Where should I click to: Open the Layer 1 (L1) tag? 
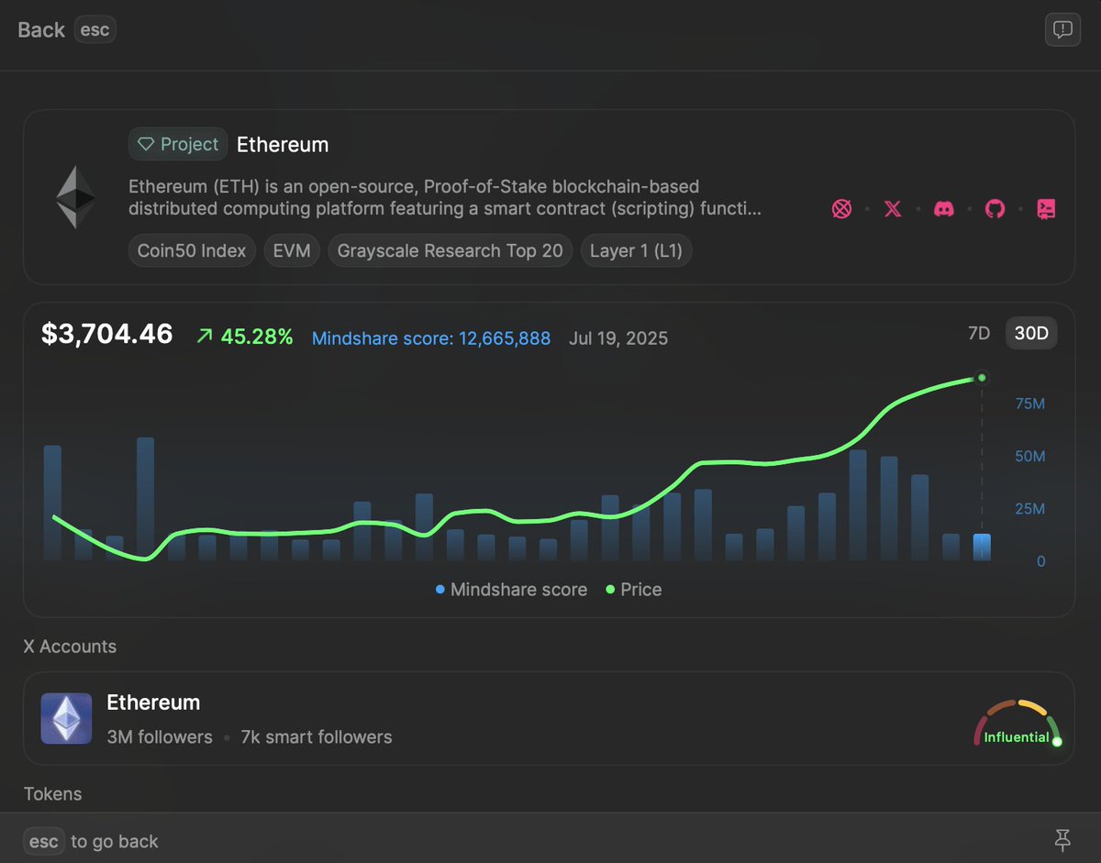636,250
